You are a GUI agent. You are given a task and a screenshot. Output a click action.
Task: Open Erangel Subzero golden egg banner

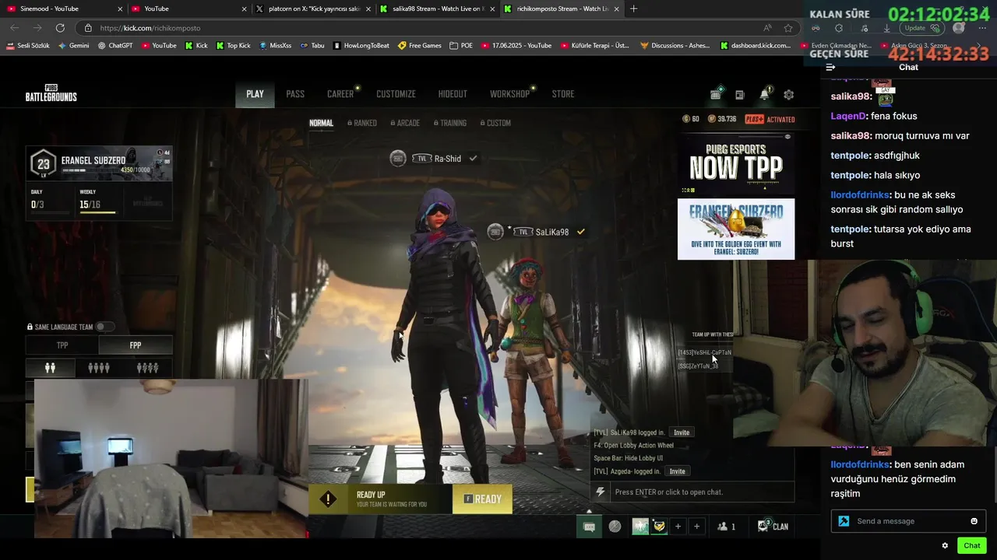coord(736,229)
